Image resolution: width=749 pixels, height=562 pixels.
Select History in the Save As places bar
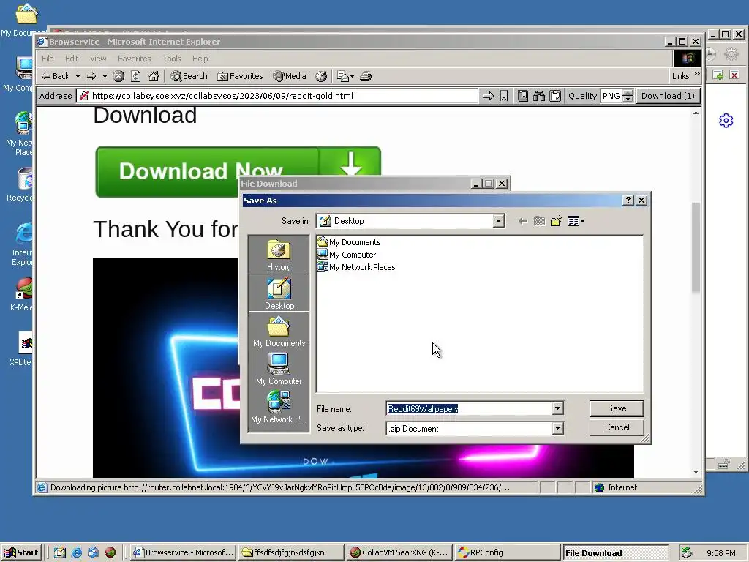click(x=279, y=255)
